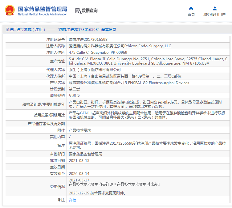Screen dimensions: 232x208
Task: Click the 政务服务门户 person icon
Action: pyautogui.click(x=215, y=8)
